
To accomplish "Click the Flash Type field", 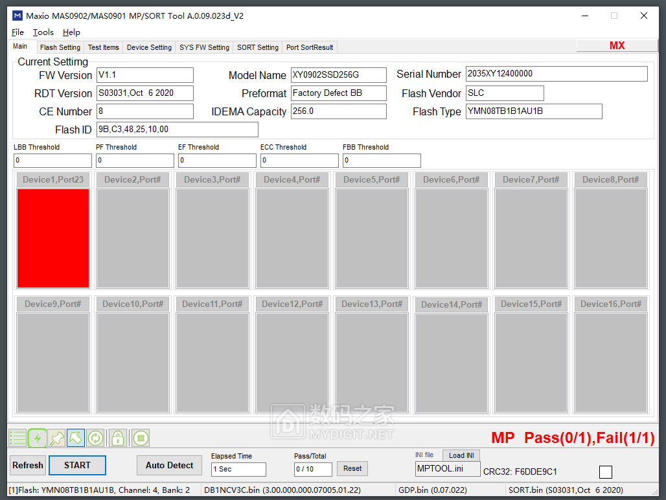I will [x=534, y=111].
